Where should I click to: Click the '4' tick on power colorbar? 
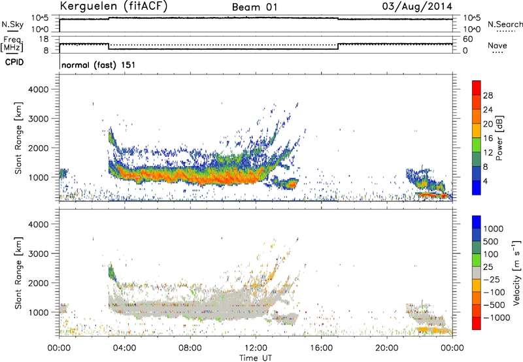[x=486, y=181]
